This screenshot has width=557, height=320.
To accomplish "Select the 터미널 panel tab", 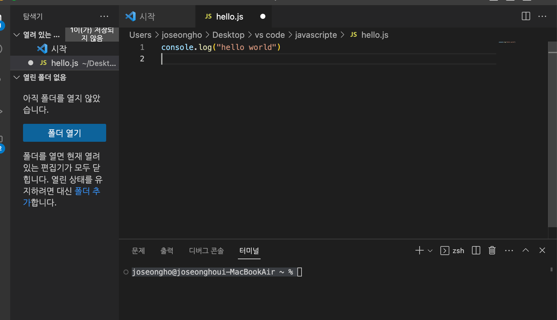I will (x=249, y=251).
